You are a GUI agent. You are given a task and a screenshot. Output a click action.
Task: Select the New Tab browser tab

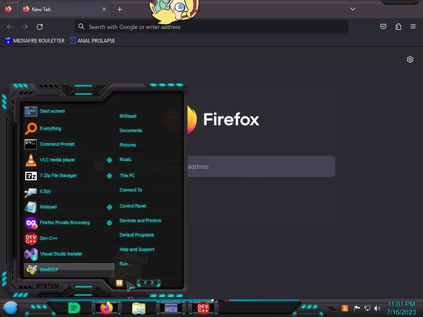point(64,9)
